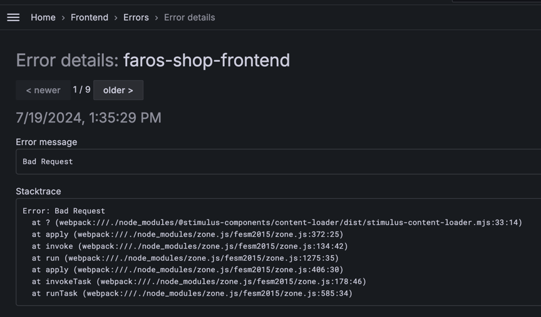Click the faros-shop-frontend page title
The image size is (541, 317).
point(206,60)
